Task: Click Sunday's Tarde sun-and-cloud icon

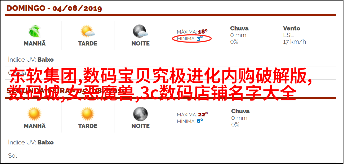Action: pos(88,31)
